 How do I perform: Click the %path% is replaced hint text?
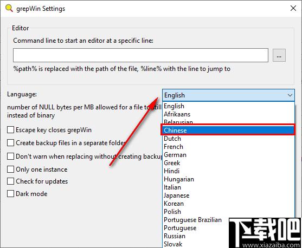(x=122, y=69)
